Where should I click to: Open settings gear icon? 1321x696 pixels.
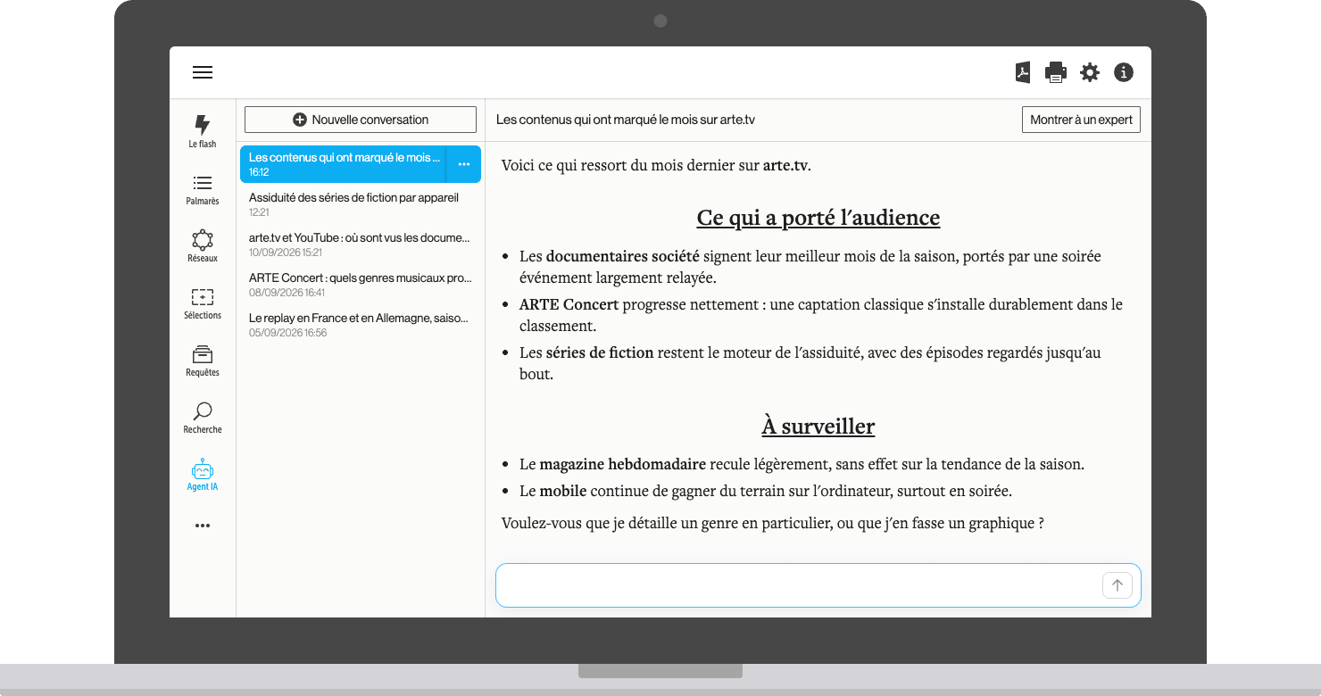pos(1090,72)
